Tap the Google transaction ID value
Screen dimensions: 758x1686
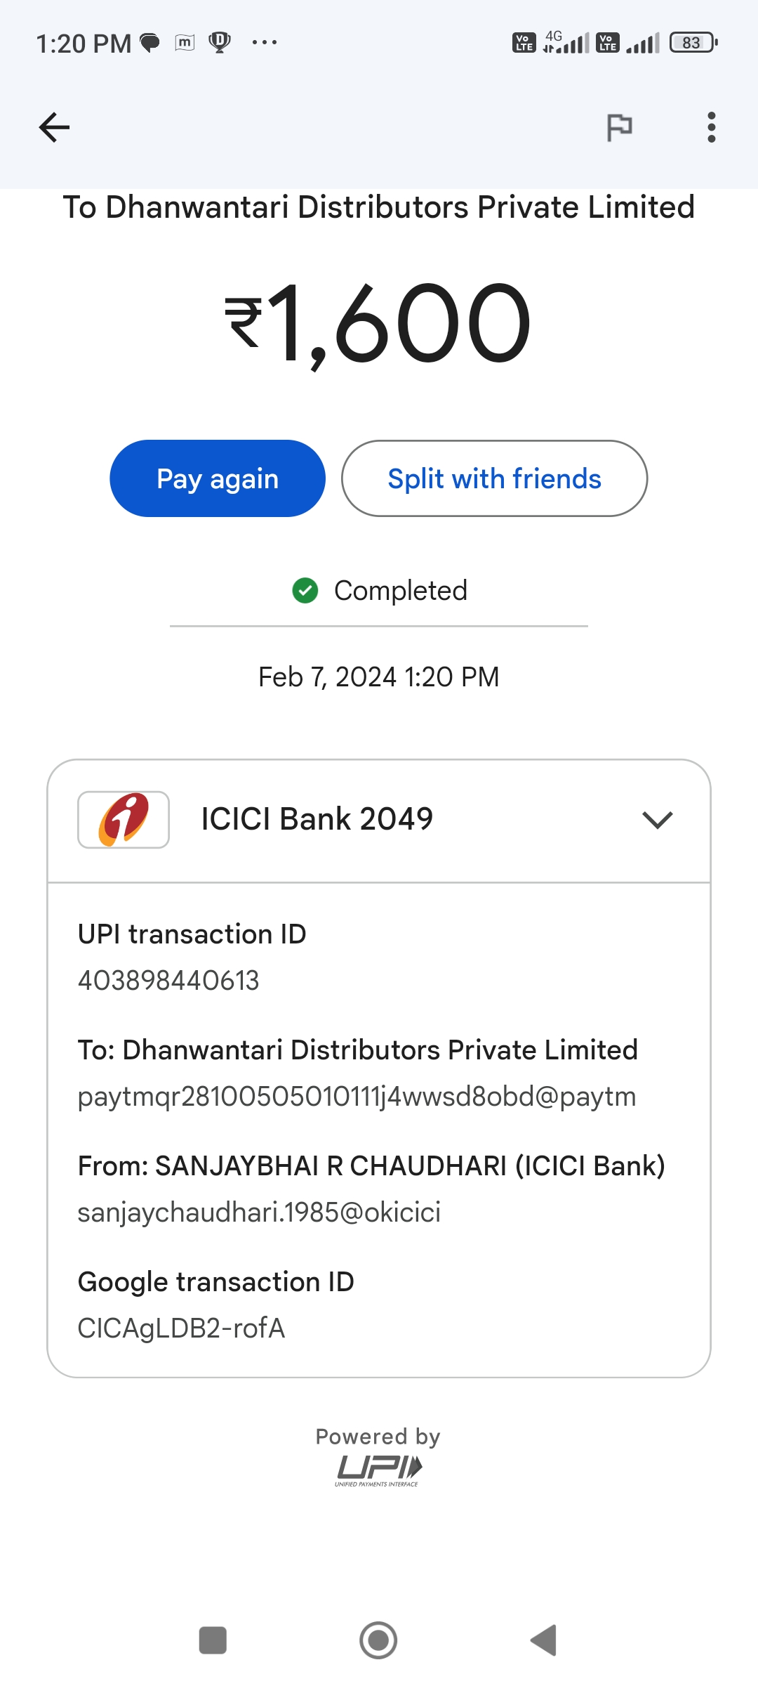click(181, 1328)
